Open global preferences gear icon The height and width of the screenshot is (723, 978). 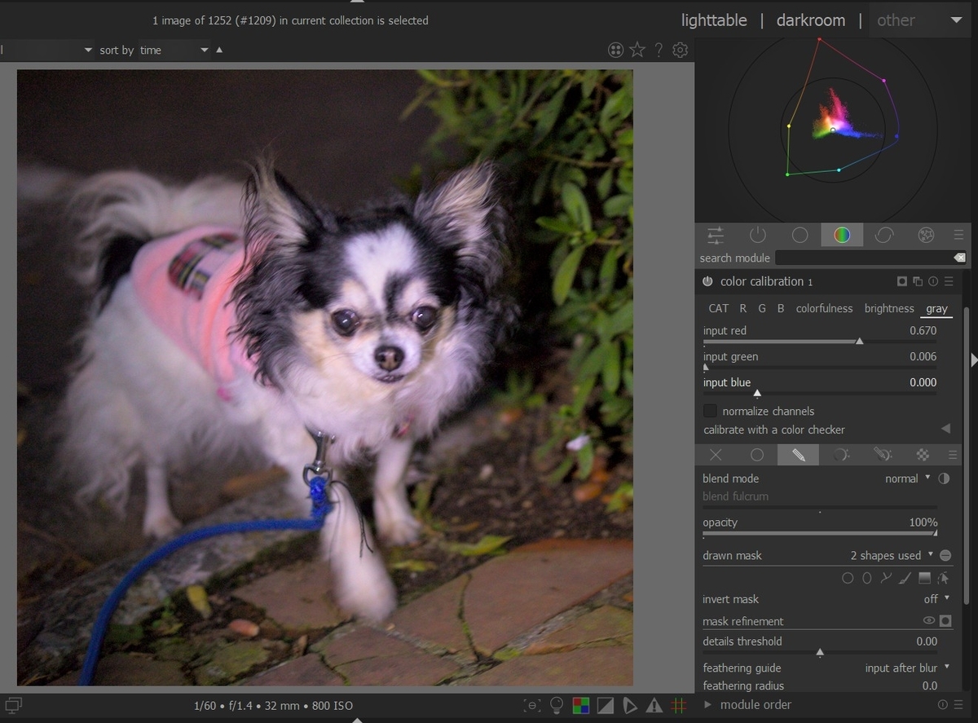[x=680, y=51]
